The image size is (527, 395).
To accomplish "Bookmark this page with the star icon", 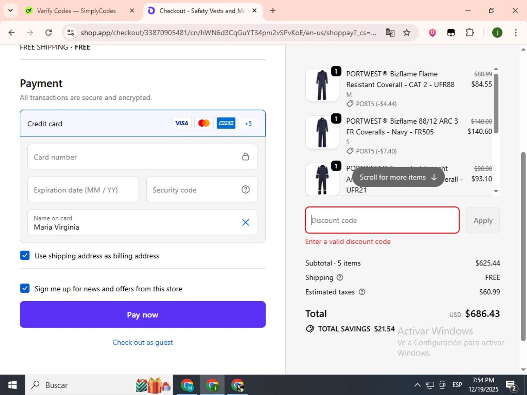I will [x=406, y=33].
